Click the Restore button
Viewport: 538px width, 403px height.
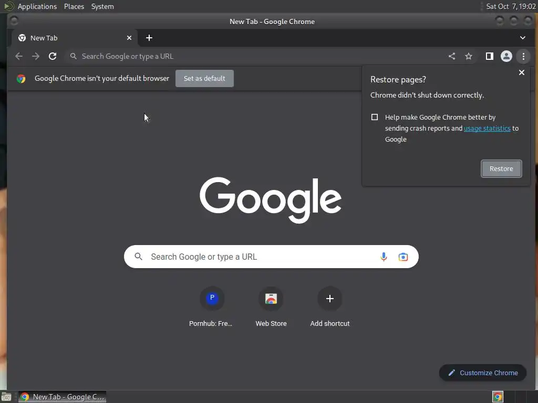click(x=501, y=168)
